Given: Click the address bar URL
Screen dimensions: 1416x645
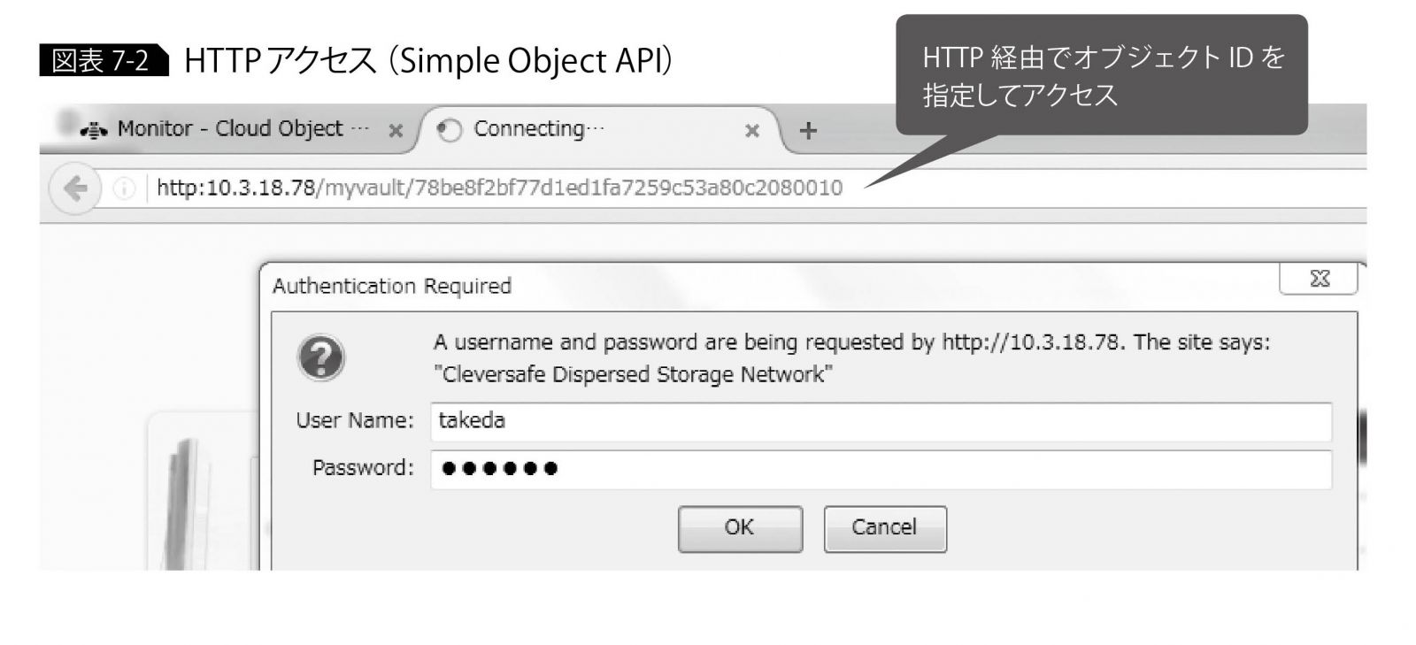Looking at the screenshot, I should pos(499,188).
